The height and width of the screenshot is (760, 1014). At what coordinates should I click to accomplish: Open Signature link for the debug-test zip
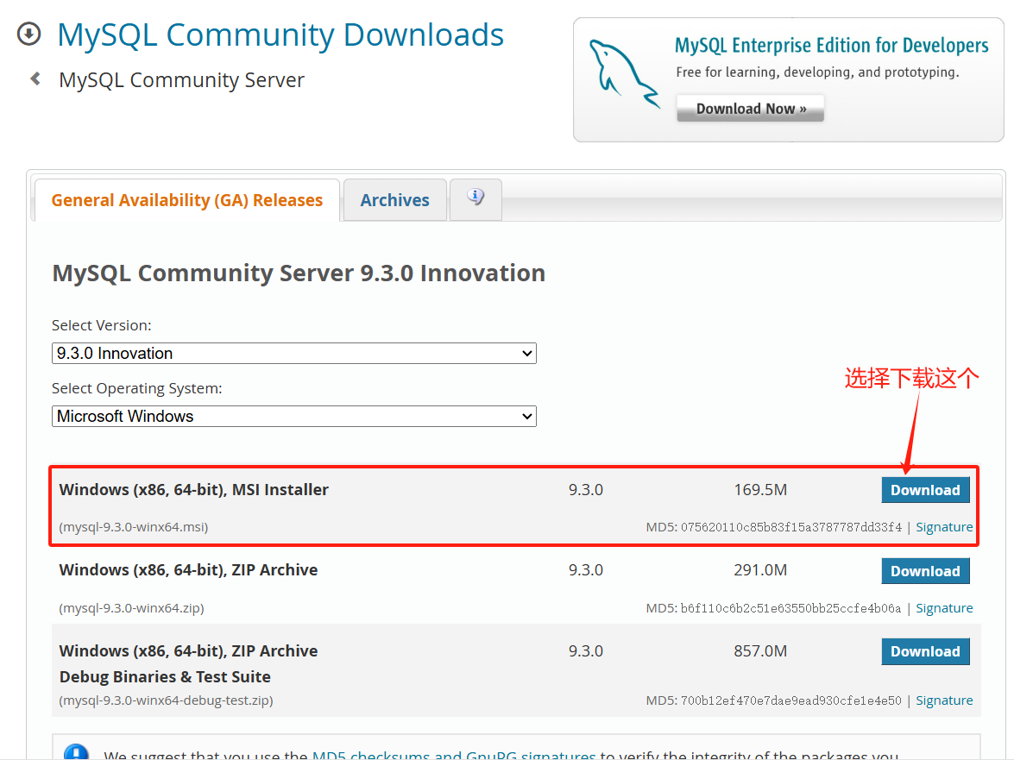pos(944,700)
